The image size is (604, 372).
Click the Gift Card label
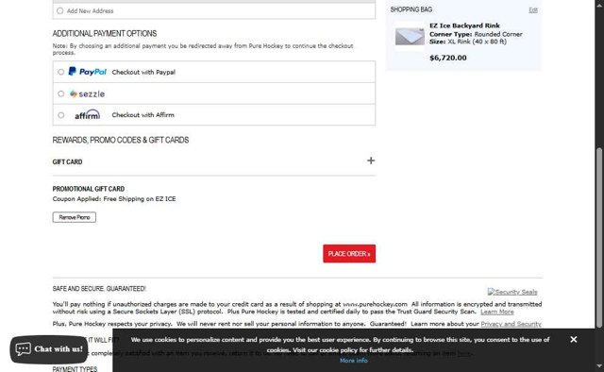click(x=67, y=161)
